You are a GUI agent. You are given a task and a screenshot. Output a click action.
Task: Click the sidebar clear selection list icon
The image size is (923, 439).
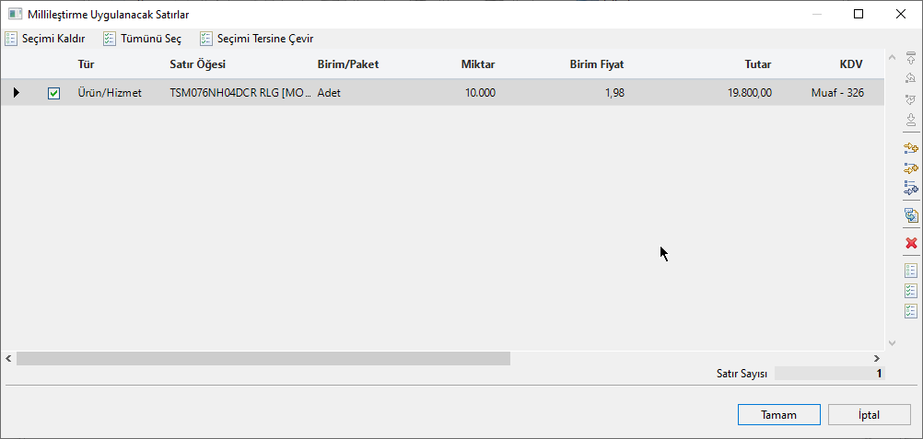click(x=911, y=271)
